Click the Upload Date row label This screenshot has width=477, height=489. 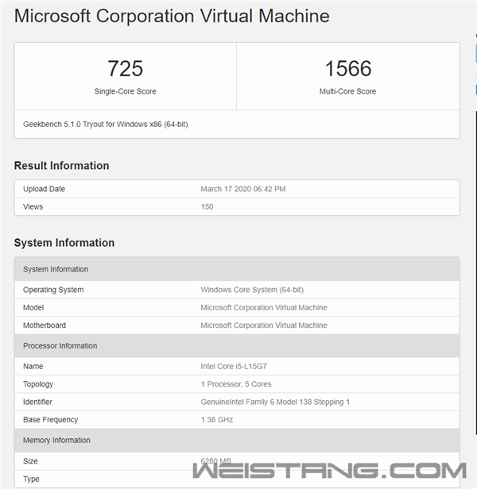44,189
